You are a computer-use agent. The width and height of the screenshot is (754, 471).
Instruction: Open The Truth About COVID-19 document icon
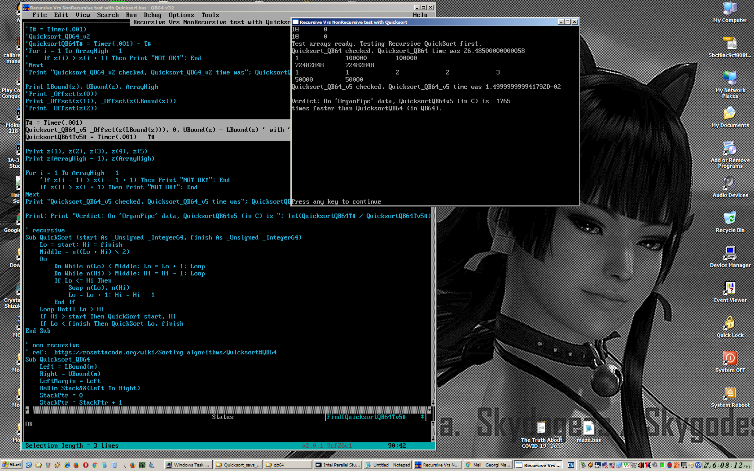(541, 435)
